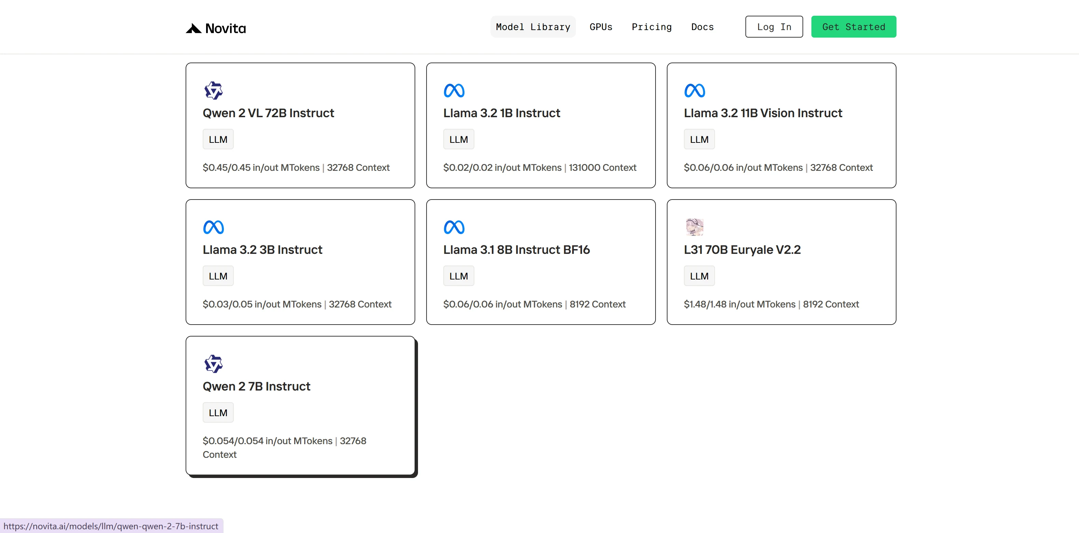The height and width of the screenshot is (533, 1079).
Task: Click the LLM tag on Llama 3.2 3B card
Action: [218, 276]
